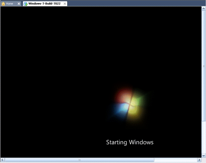
Task: Click the vertical scrollbar thumb
Action: (204, 66)
